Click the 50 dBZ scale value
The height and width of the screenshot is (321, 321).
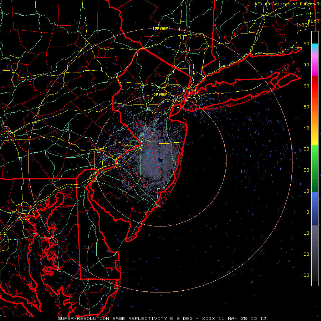[306, 107]
